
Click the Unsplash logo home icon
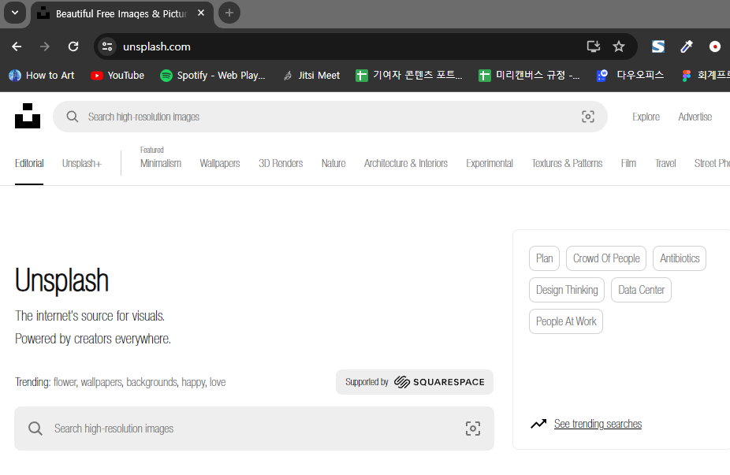click(x=28, y=116)
